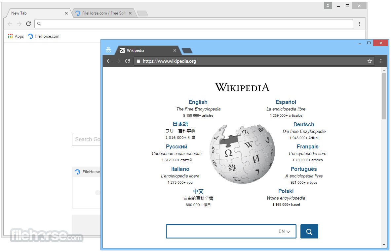Image resolution: width=391 pixels, height=252 pixels.
Task: View site security info via lock icon
Action: pos(138,61)
